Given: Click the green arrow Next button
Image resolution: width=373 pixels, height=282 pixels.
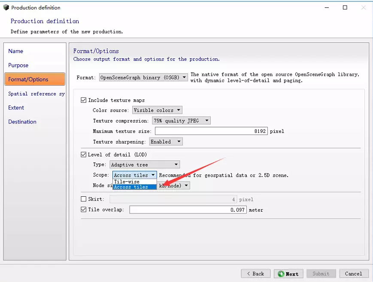Looking at the screenshot, I should [288, 273].
